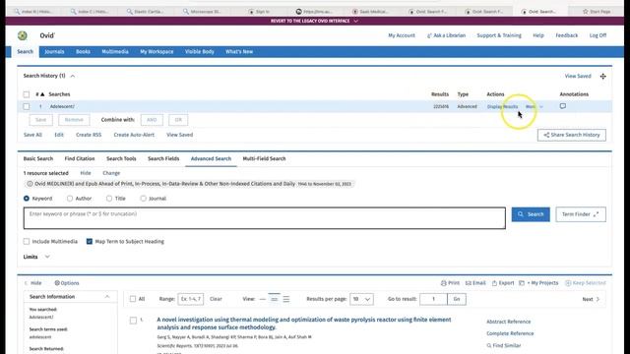The width and height of the screenshot is (630, 354).
Task: Switch to Basic Search tab
Action: pos(38,158)
